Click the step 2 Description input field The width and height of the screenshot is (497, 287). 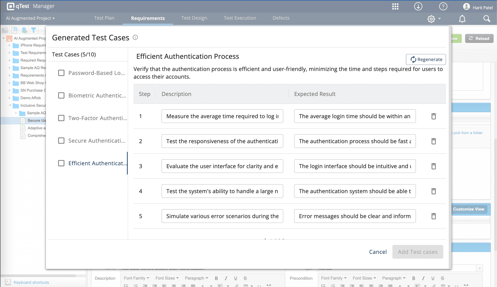[x=222, y=141]
